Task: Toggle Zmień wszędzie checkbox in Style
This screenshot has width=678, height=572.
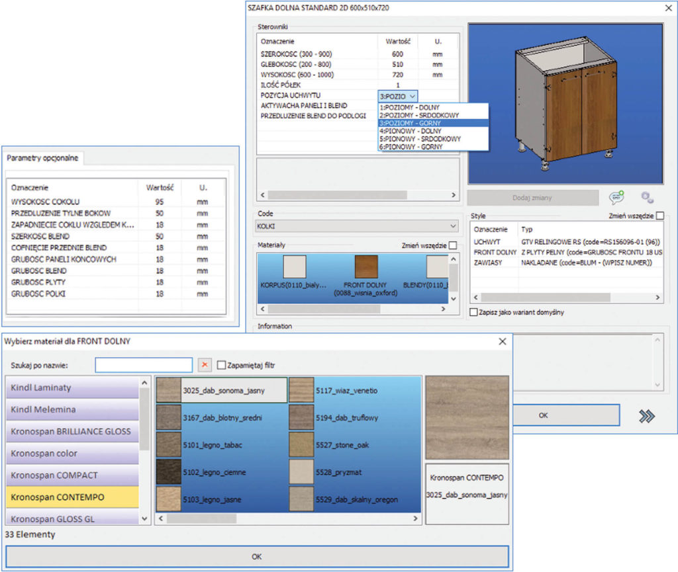Action: coord(660,216)
